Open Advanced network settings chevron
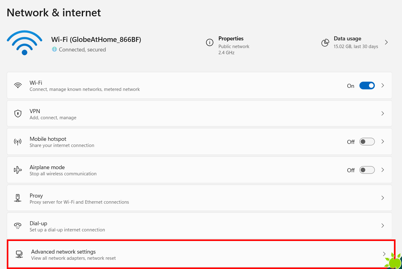The image size is (402, 269). (384, 254)
